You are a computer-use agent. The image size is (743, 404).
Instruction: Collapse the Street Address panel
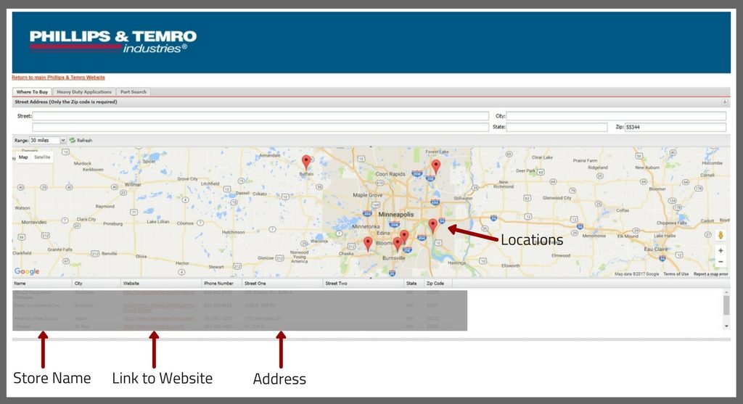click(725, 102)
